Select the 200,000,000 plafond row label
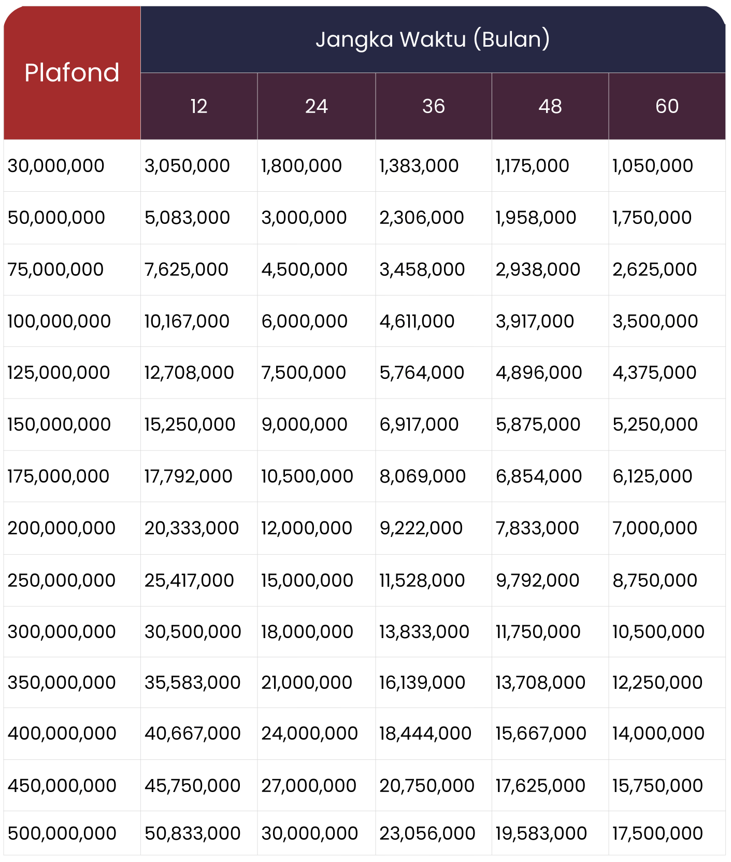The width and height of the screenshot is (731, 862). point(61,528)
